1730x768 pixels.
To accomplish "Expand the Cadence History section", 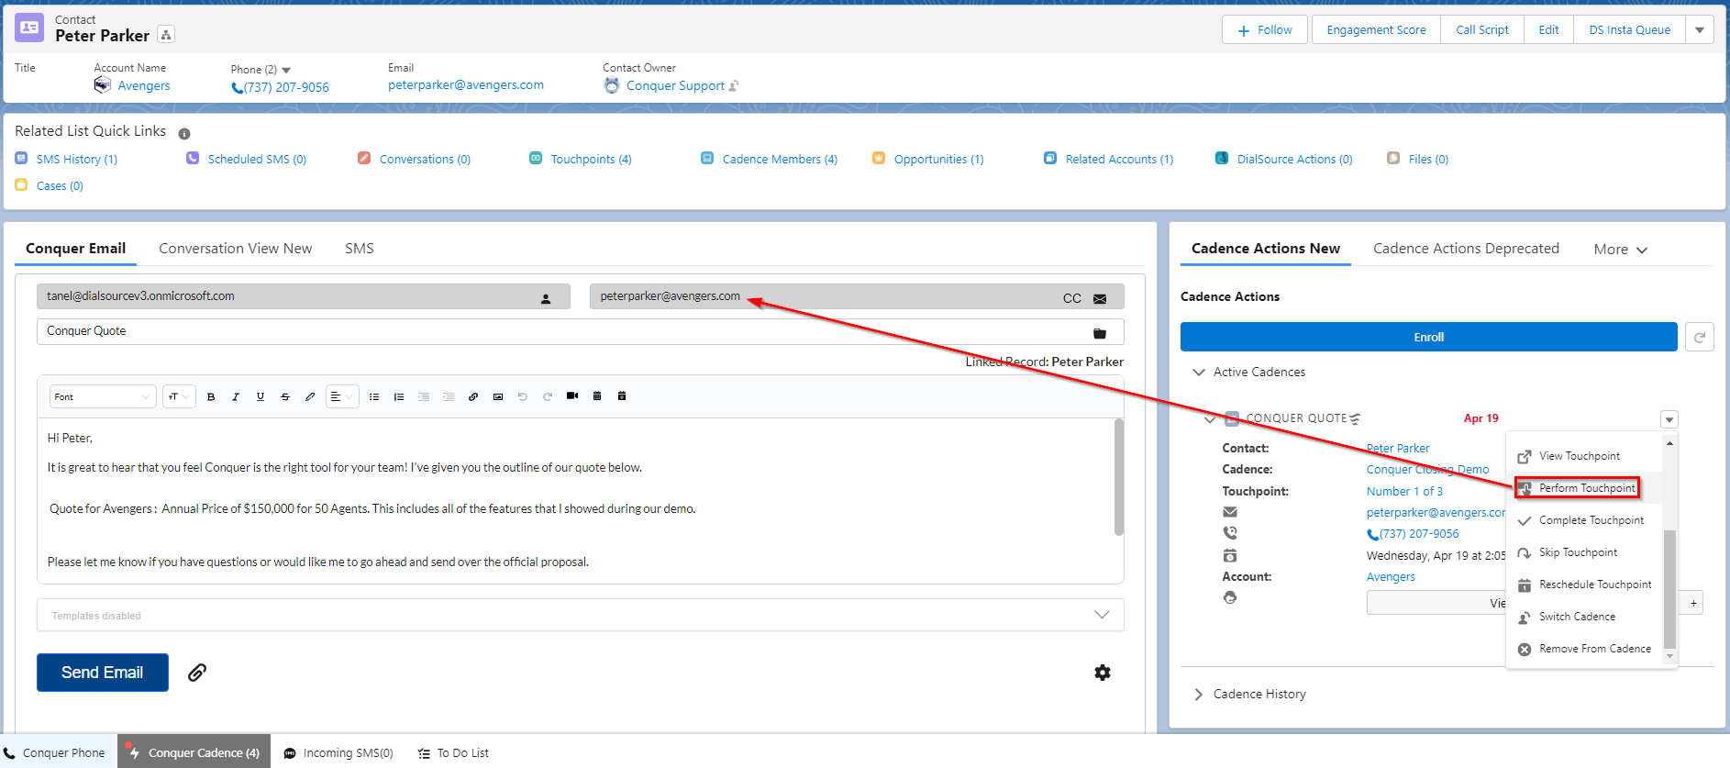I will [x=1198, y=695].
